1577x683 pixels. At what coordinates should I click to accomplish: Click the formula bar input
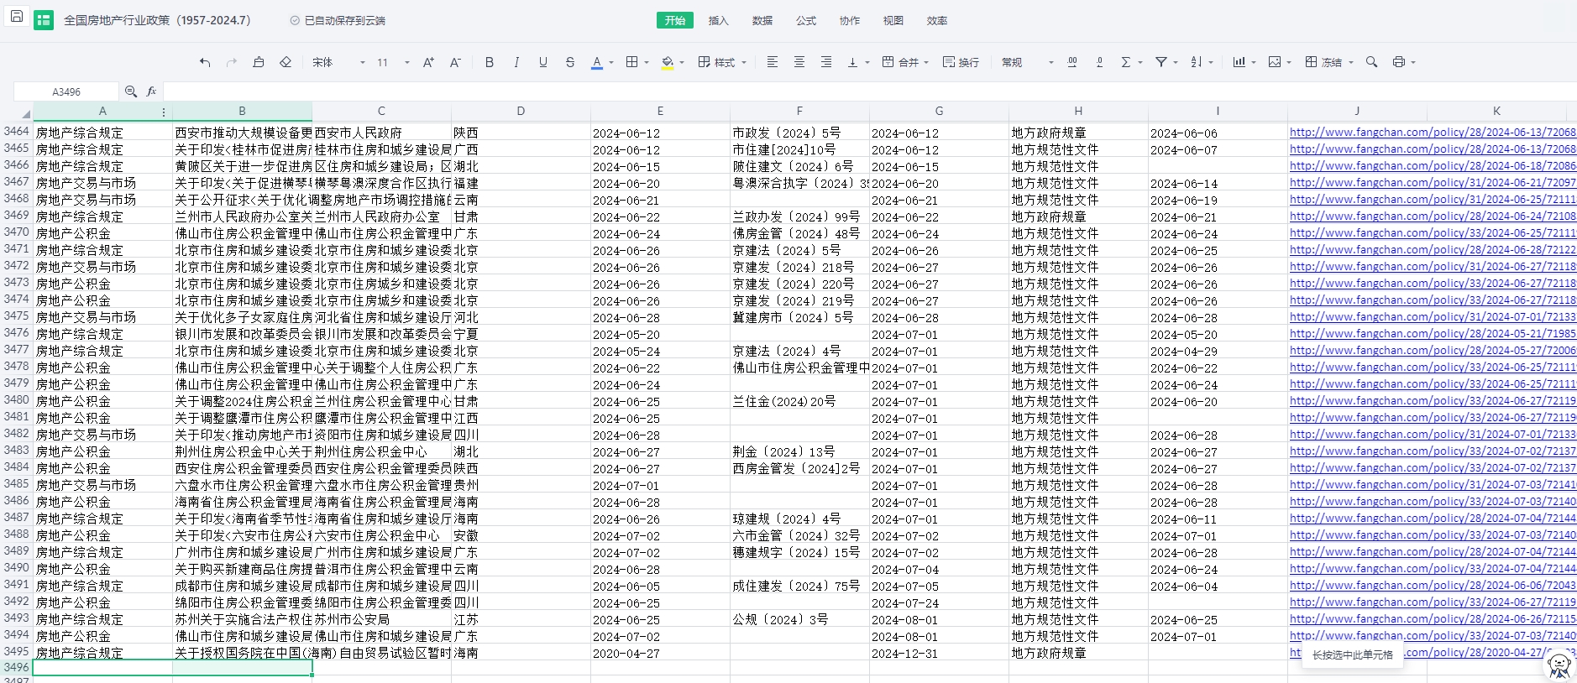pyautogui.click(x=869, y=91)
